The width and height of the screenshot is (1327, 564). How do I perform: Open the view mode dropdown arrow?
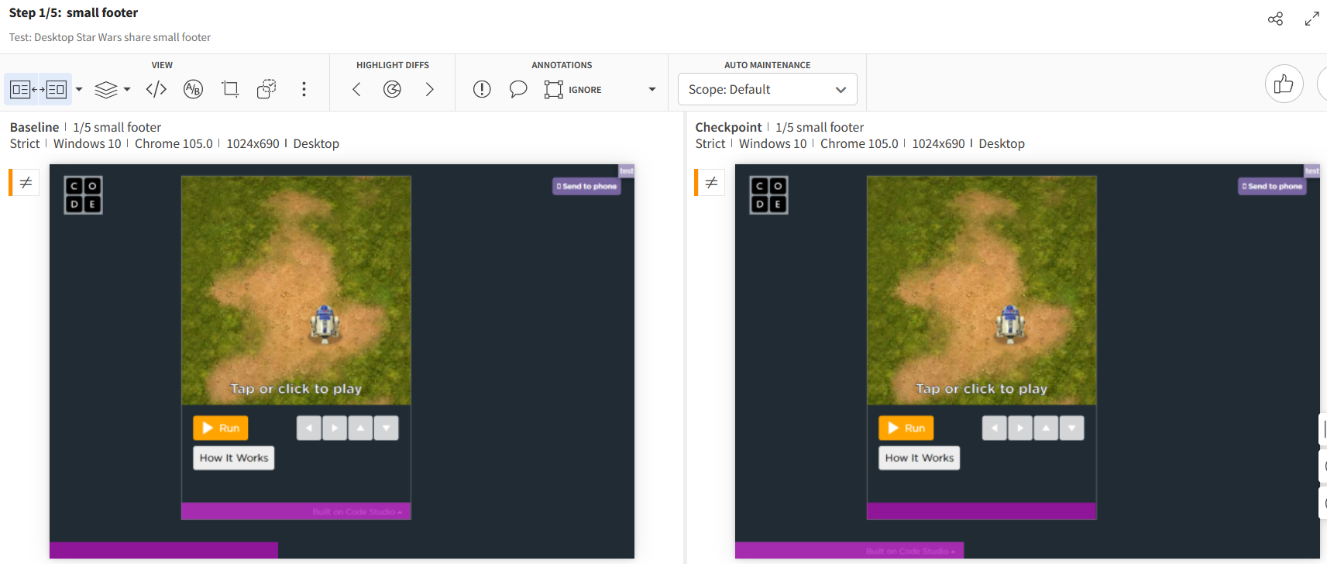(x=79, y=89)
